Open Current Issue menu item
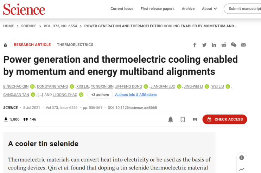 tap(122, 9)
